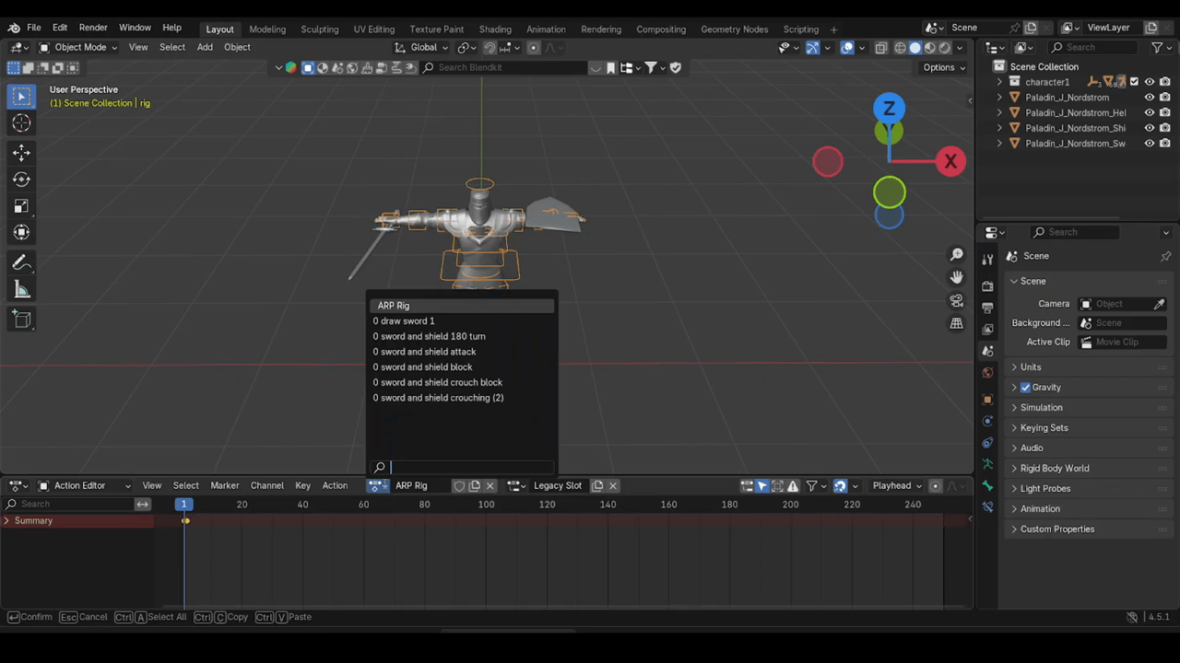The image size is (1180, 663).
Task: Select the Measure tool
Action: [x=21, y=291]
